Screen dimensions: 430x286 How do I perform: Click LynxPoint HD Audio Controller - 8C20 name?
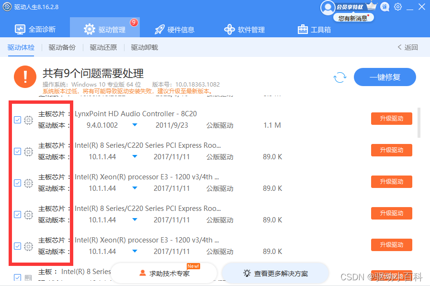[x=136, y=114]
